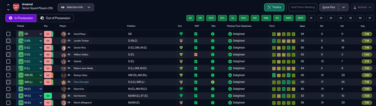This screenshot has width=376, height=106.
Task: Click Declan Rice's morale icon
Action: pos(213,48)
